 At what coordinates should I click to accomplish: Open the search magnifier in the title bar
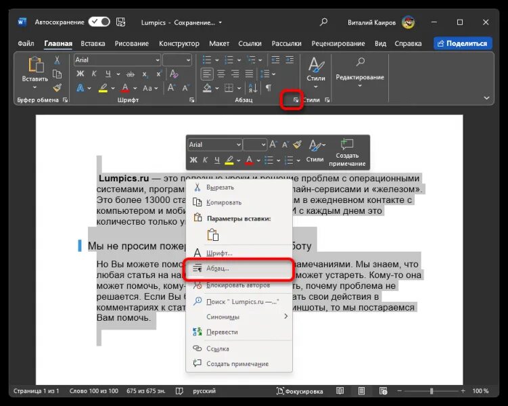point(323,22)
